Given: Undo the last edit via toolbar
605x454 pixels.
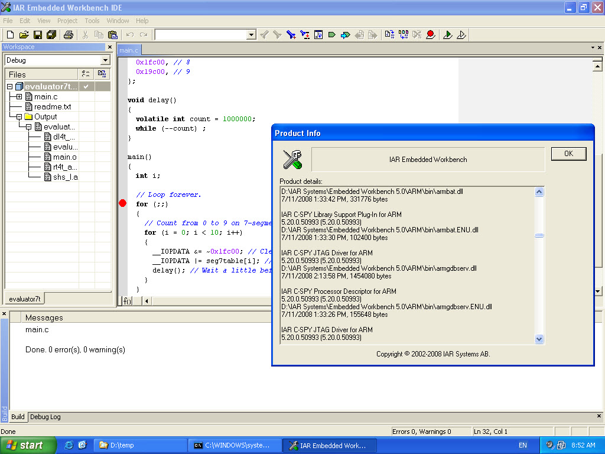Looking at the screenshot, I should pos(130,35).
